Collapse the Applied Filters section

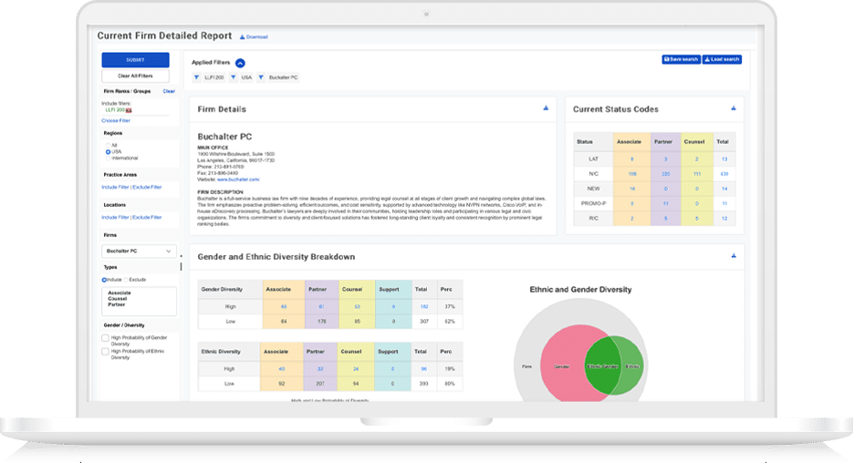pyautogui.click(x=240, y=63)
